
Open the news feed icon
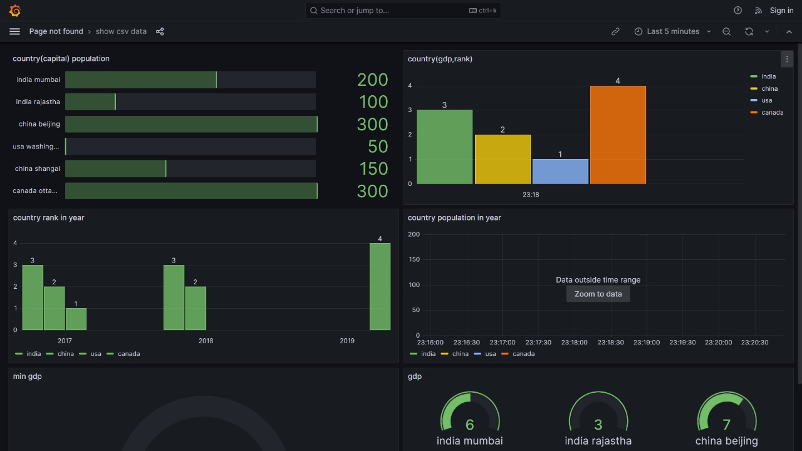(758, 11)
